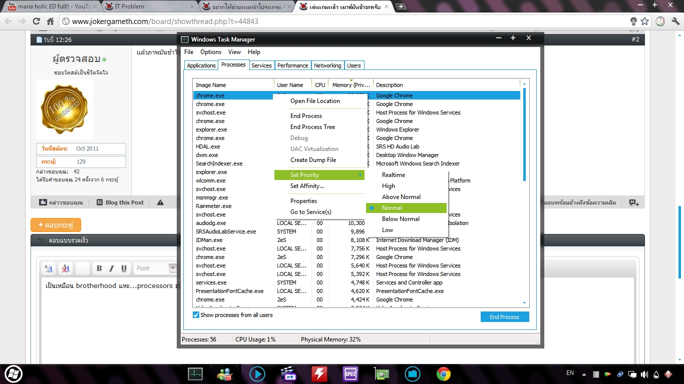
Task: Click the Bold button in quick reply editor
Action: (x=99, y=268)
